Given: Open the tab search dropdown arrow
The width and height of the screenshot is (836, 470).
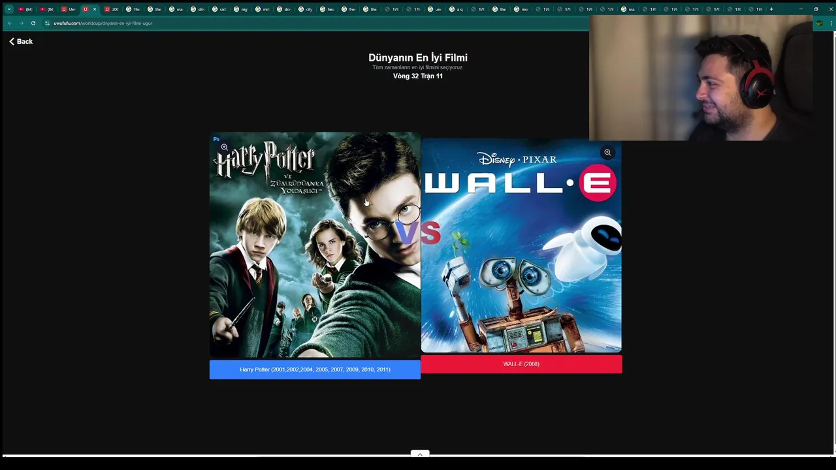Looking at the screenshot, I should 8,9.
